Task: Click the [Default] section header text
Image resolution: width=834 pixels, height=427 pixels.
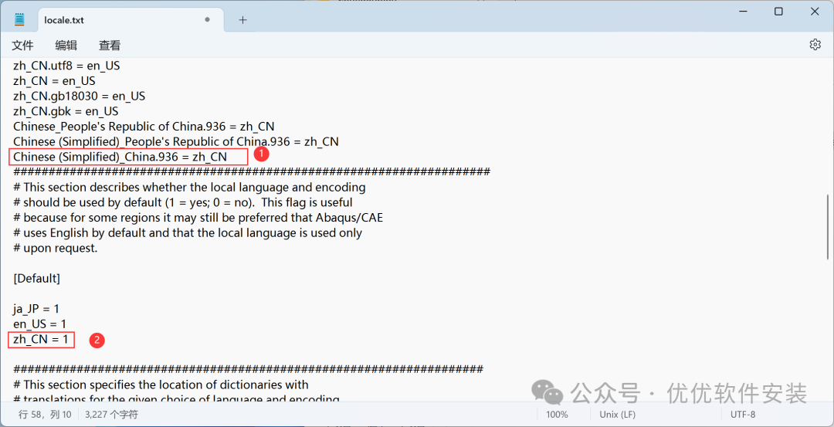Action: click(36, 278)
